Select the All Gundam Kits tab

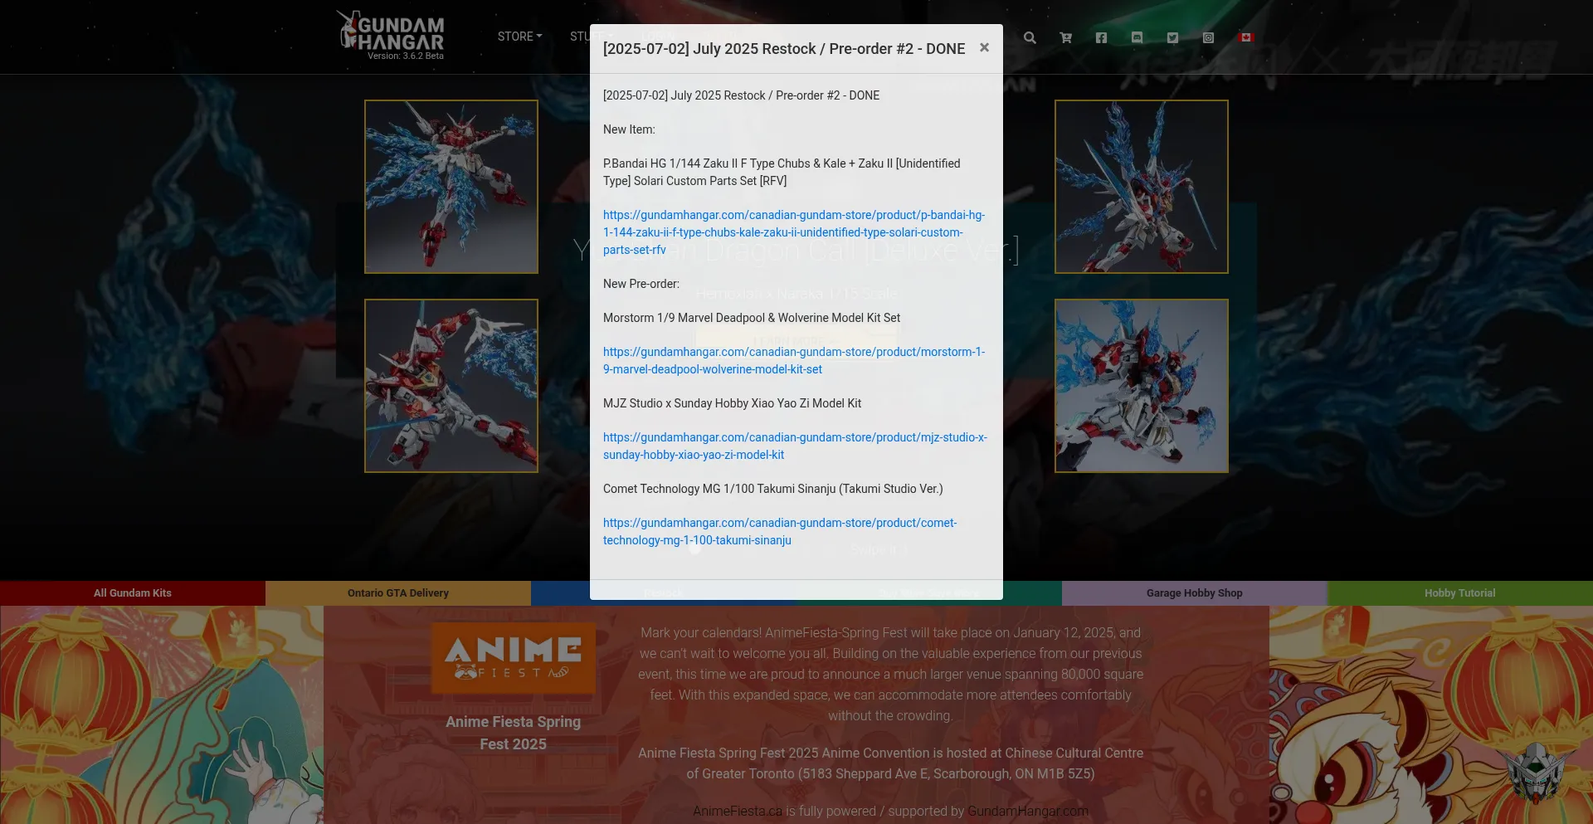[133, 592]
